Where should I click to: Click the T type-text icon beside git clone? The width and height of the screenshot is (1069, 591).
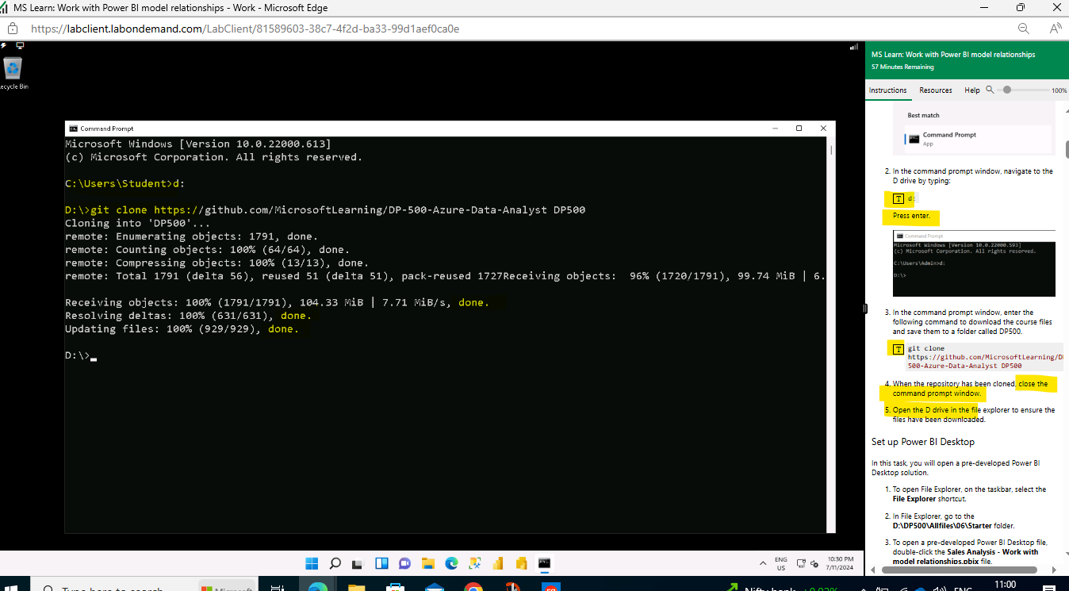click(x=897, y=349)
